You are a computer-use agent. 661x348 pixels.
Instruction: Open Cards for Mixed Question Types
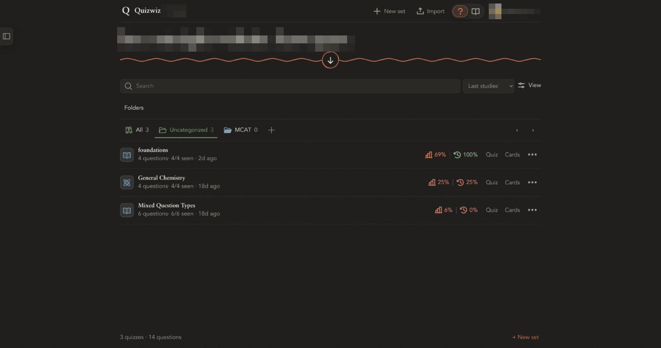[512, 210]
